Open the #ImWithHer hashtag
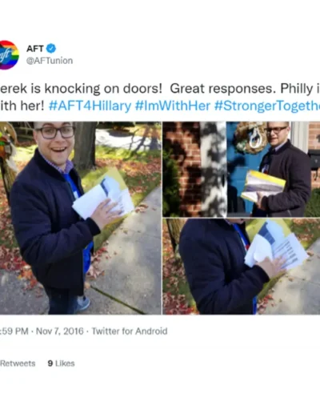 point(173,106)
